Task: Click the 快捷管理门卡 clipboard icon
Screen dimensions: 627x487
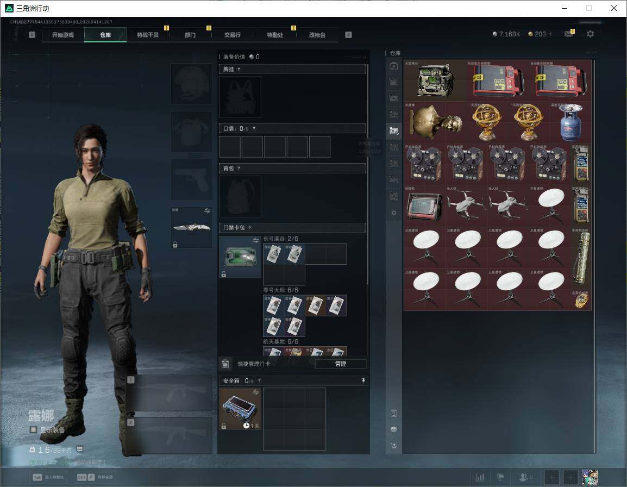Action: tap(225, 364)
